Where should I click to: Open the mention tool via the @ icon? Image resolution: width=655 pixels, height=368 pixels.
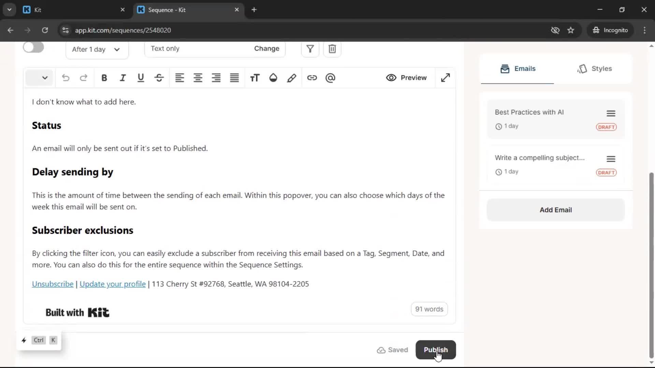tap(330, 78)
